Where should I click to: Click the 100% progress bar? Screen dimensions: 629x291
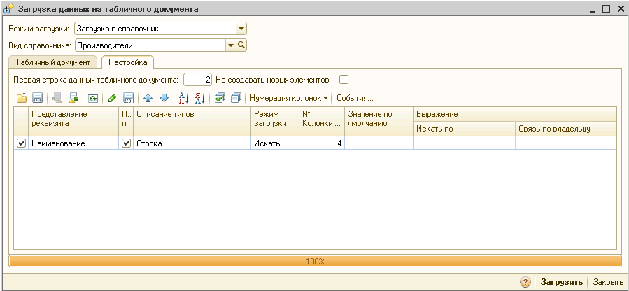(315, 262)
